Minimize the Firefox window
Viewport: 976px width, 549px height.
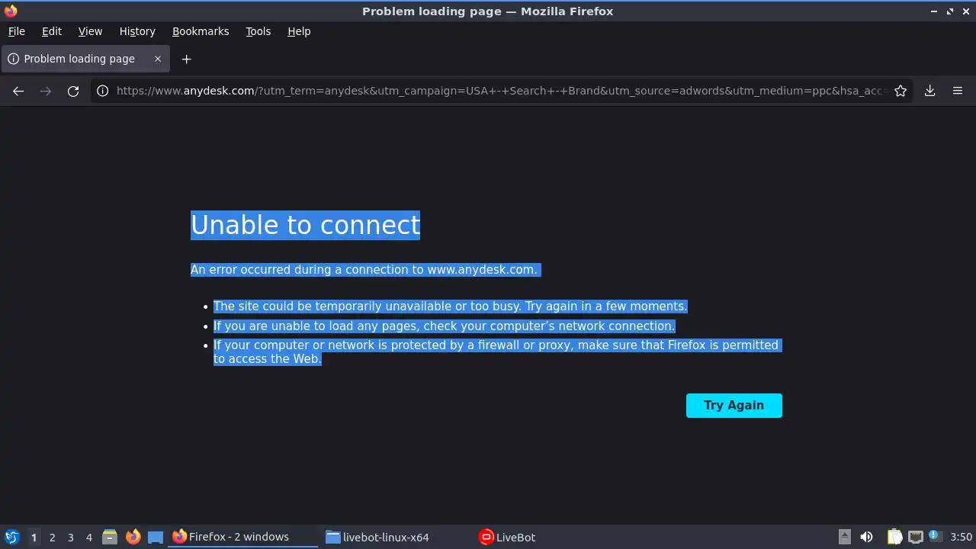pos(934,11)
